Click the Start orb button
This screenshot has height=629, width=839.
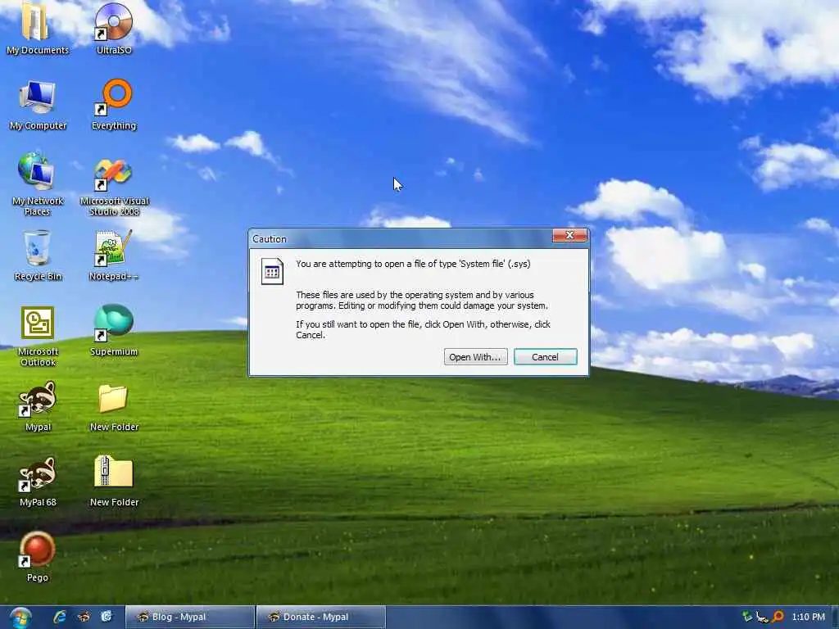tap(20, 618)
